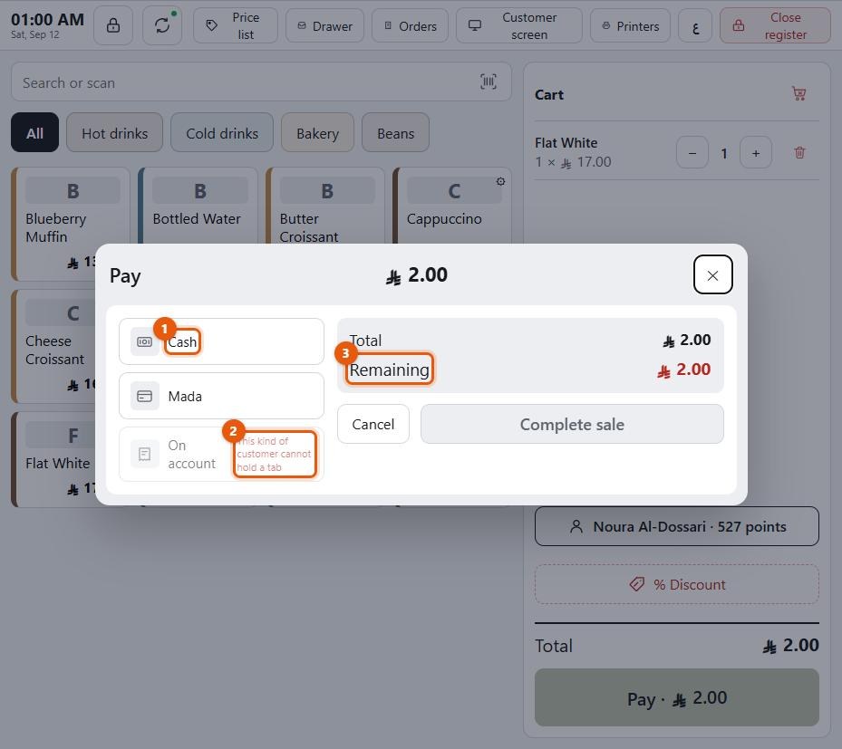Image resolution: width=842 pixels, height=749 pixels.
Task: Choose Mada payment method
Action: point(221,396)
